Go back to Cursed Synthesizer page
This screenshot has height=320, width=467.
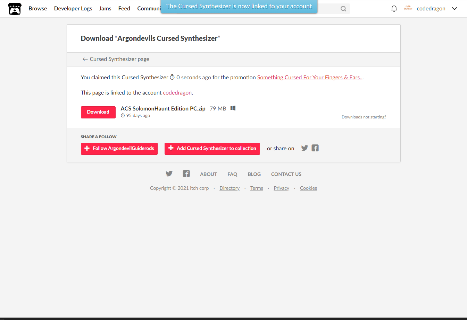pyautogui.click(x=116, y=59)
